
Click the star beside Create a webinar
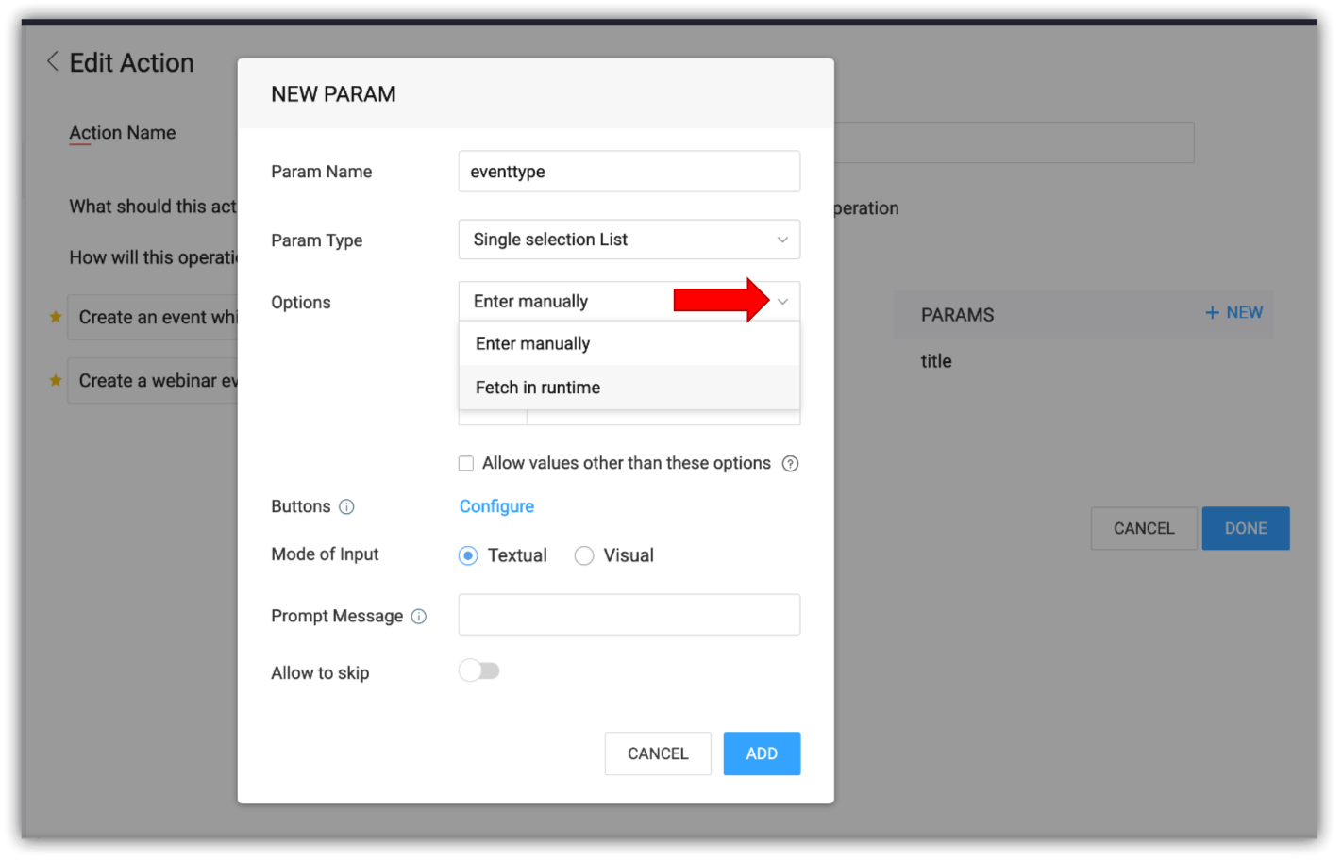56,381
